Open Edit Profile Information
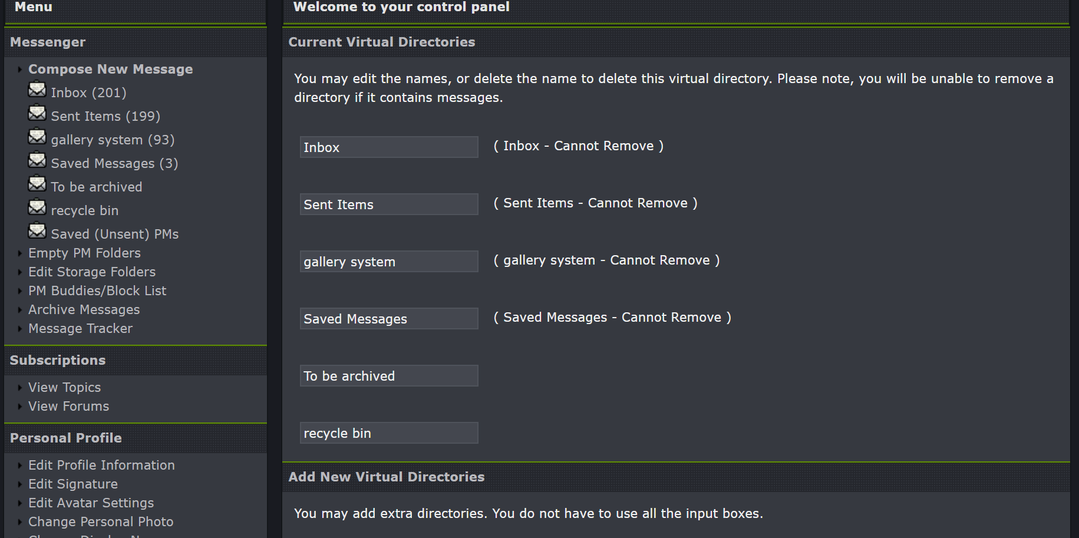The width and height of the screenshot is (1079, 538). 101,465
